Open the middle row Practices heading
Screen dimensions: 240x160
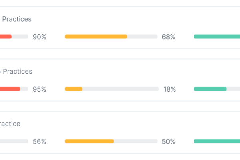pyautogui.click(x=18, y=71)
